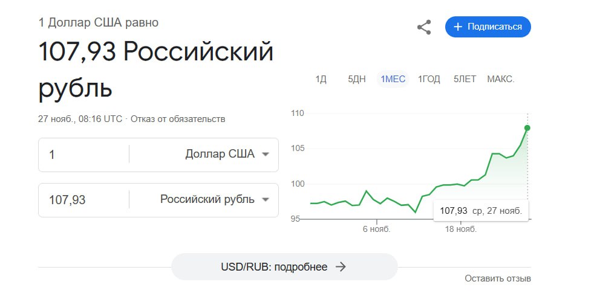Select the 1Д time range tab
The width and height of the screenshot is (594, 302).
click(321, 79)
